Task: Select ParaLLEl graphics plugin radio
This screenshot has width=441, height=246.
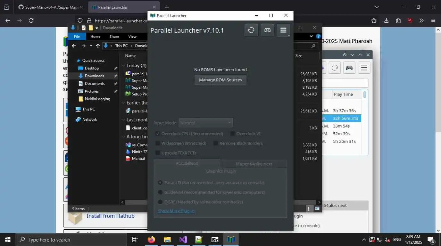Action: (x=160, y=183)
